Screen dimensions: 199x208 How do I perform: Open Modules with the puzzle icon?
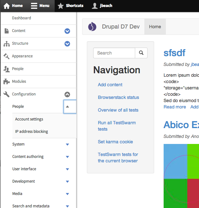[7, 81]
